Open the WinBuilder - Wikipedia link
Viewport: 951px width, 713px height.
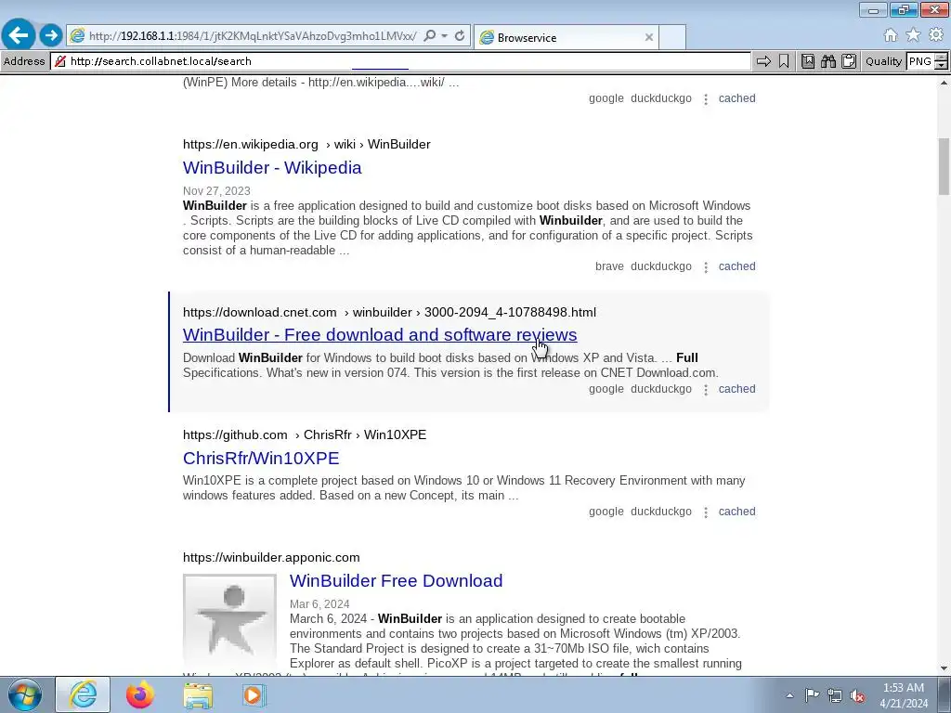[272, 167]
